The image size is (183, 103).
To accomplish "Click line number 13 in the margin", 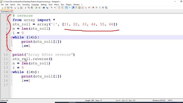I will pyautogui.click(x=6, y=68).
